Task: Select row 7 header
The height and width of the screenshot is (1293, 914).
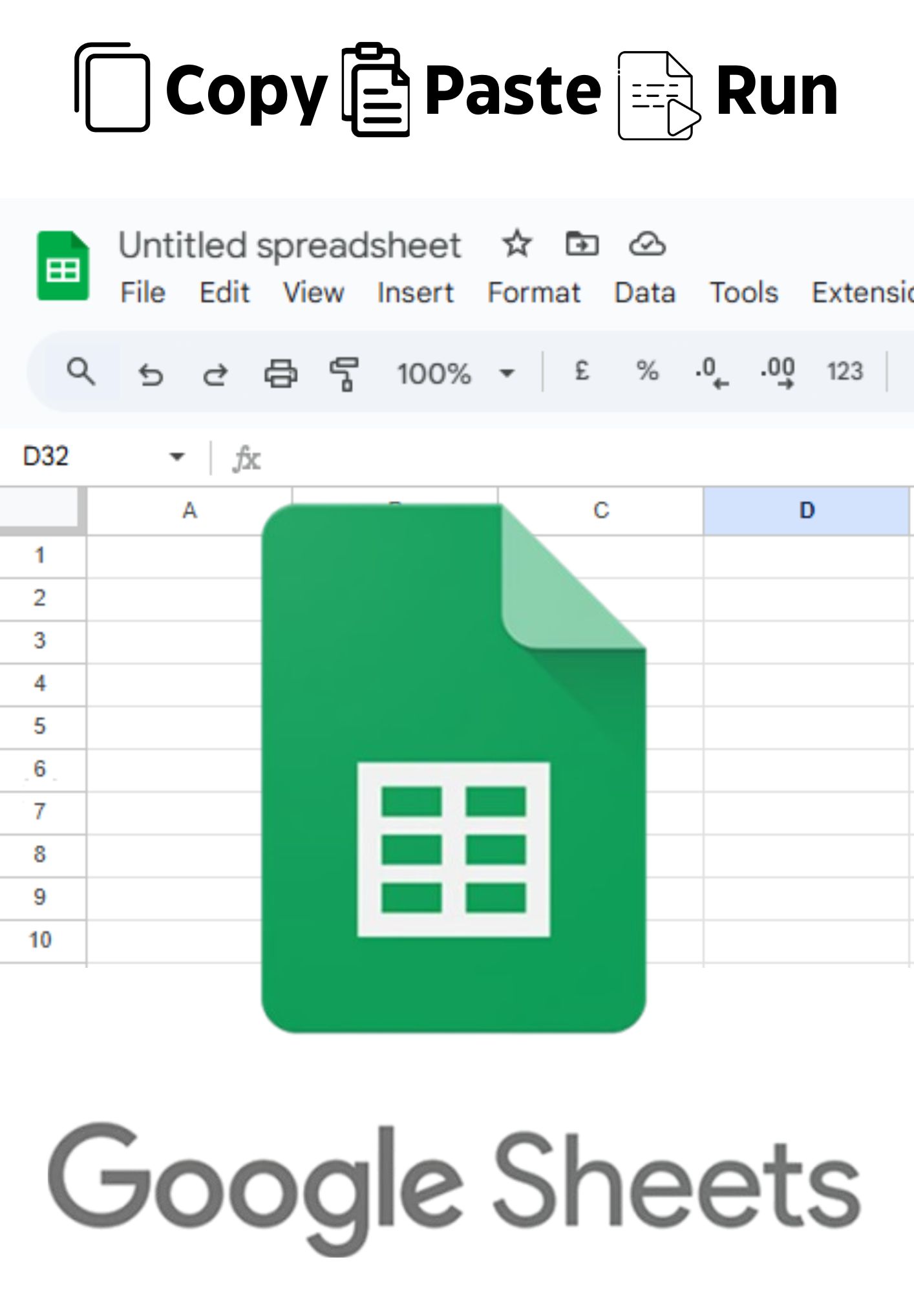Action: 43,812
